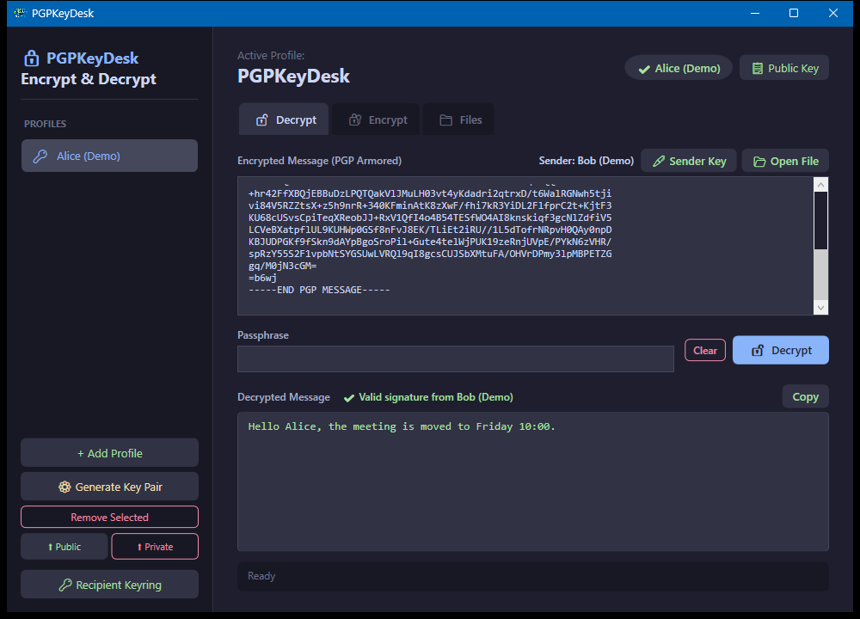860x619 pixels.
Task: Click the Clear passphrase button
Action: click(705, 351)
